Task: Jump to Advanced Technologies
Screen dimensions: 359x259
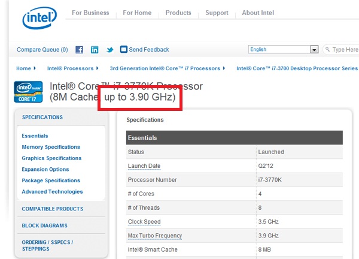Action: pyautogui.click(x=52, y=192)
